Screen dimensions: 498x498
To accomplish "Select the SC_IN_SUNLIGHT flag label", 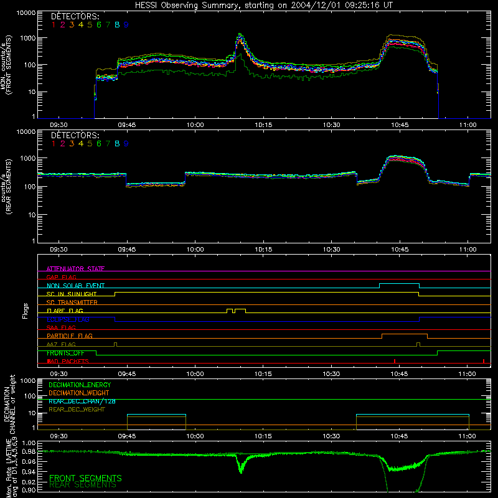I will [72, 294].
